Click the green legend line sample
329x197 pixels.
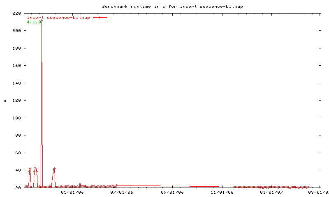(x=100, y=22)
